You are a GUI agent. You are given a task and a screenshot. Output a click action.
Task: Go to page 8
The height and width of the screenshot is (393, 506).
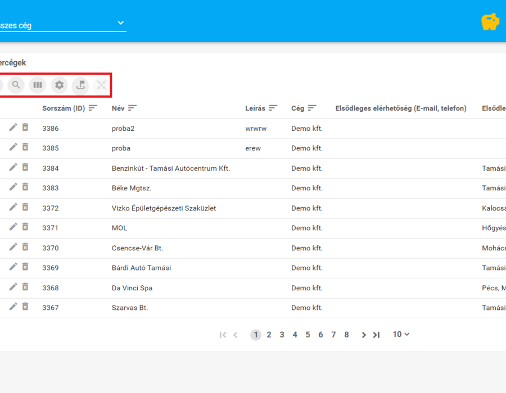pyautogui.click(x=346, y=335)
